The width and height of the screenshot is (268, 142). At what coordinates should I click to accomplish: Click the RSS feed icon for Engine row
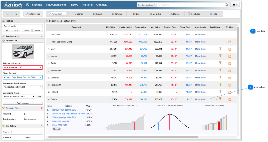[x=230, y=100]
